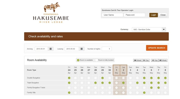Open the Leaving date calendar icon
Viewport: 180px width, 99px height.
click(81, 49)
